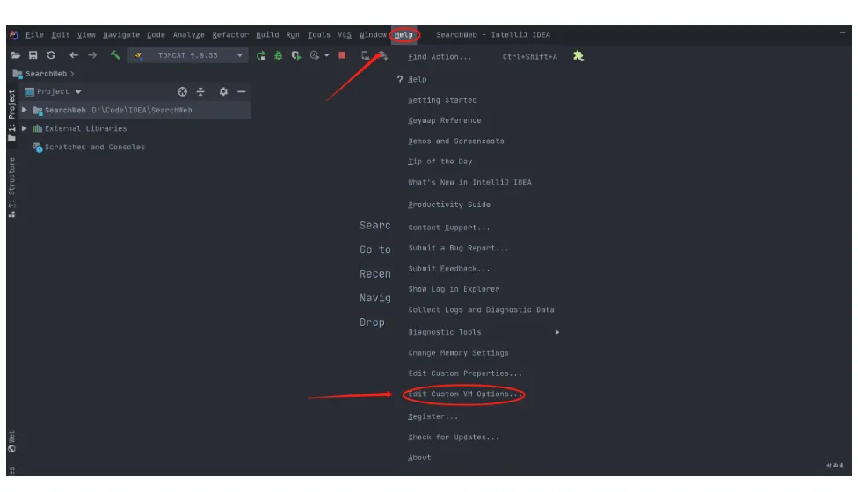The width and height of the screenshot is (858, 492).
Task: Select Collect Logs and Diagnostic Data
Action: pos(481,309)
